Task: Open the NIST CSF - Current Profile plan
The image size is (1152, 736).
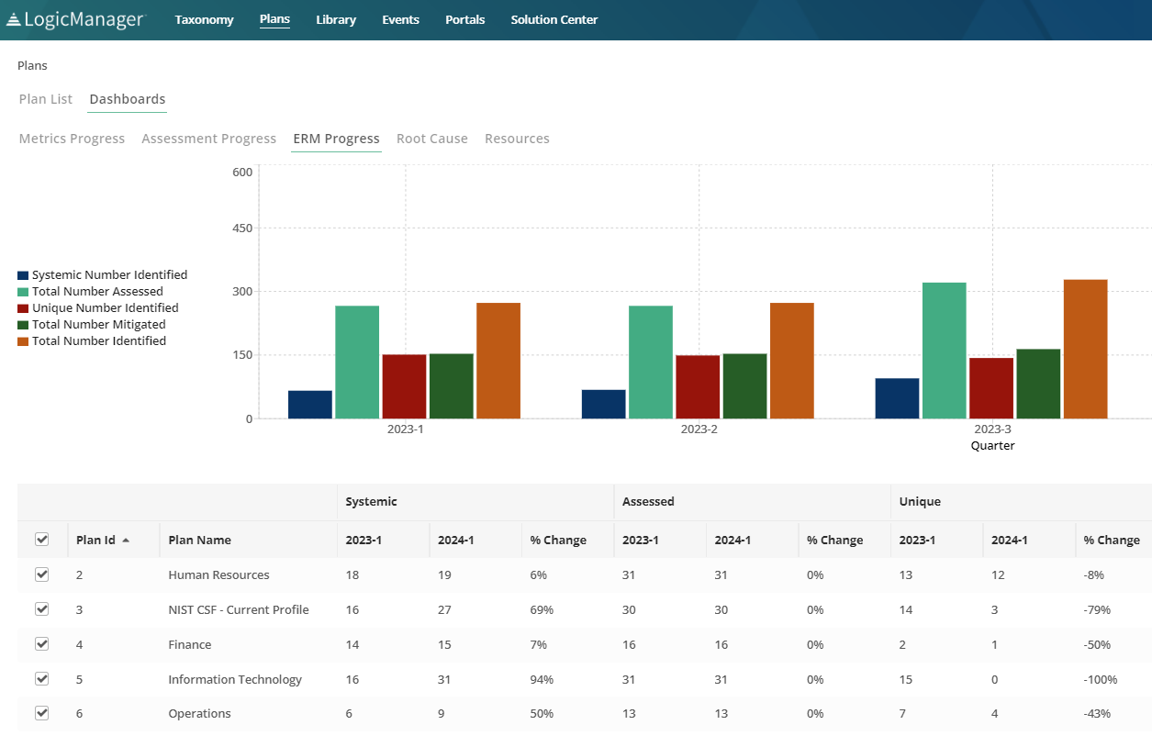Action: point(238,610)
